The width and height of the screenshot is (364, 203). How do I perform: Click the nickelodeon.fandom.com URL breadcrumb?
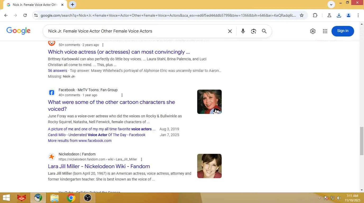click(x=98, y=159)
